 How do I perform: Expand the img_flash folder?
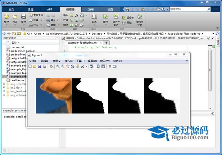point(4,87)
